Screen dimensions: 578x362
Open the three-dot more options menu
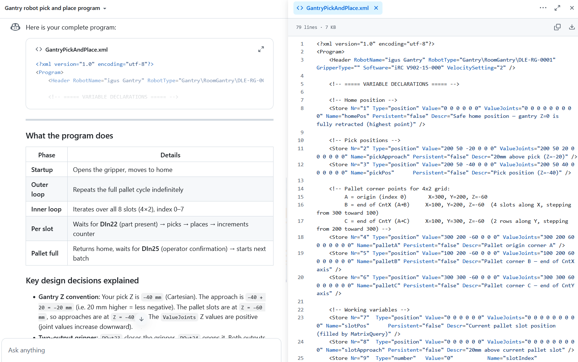[543, 8]
